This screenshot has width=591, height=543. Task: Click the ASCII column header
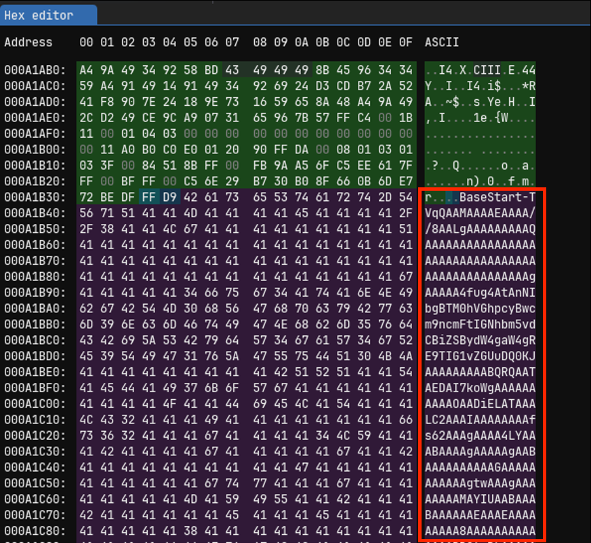(442, 42)
